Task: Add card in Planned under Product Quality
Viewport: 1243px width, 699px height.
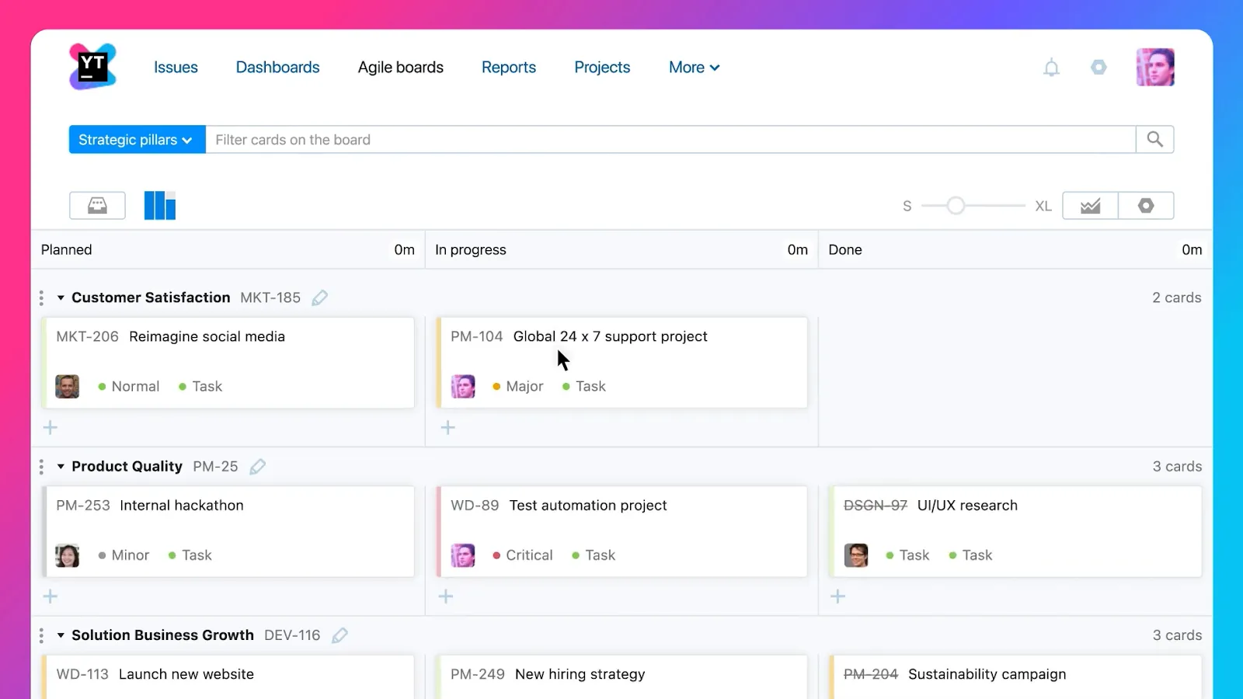Action: click(50, 596)
